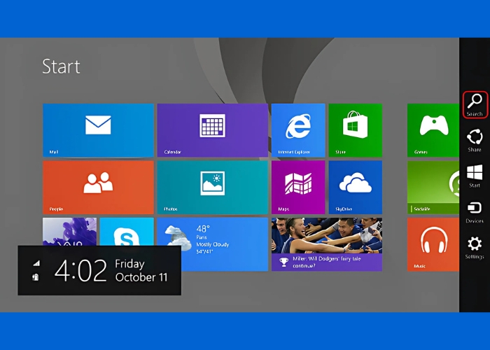Click the network signal icon by clock
The width and height of the screenshot is (490, 350).
[x=36, y=263]
